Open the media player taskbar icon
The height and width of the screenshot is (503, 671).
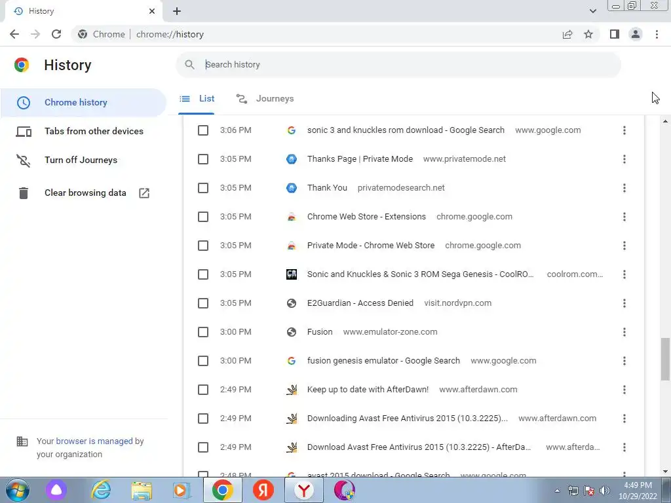(182, 490)
